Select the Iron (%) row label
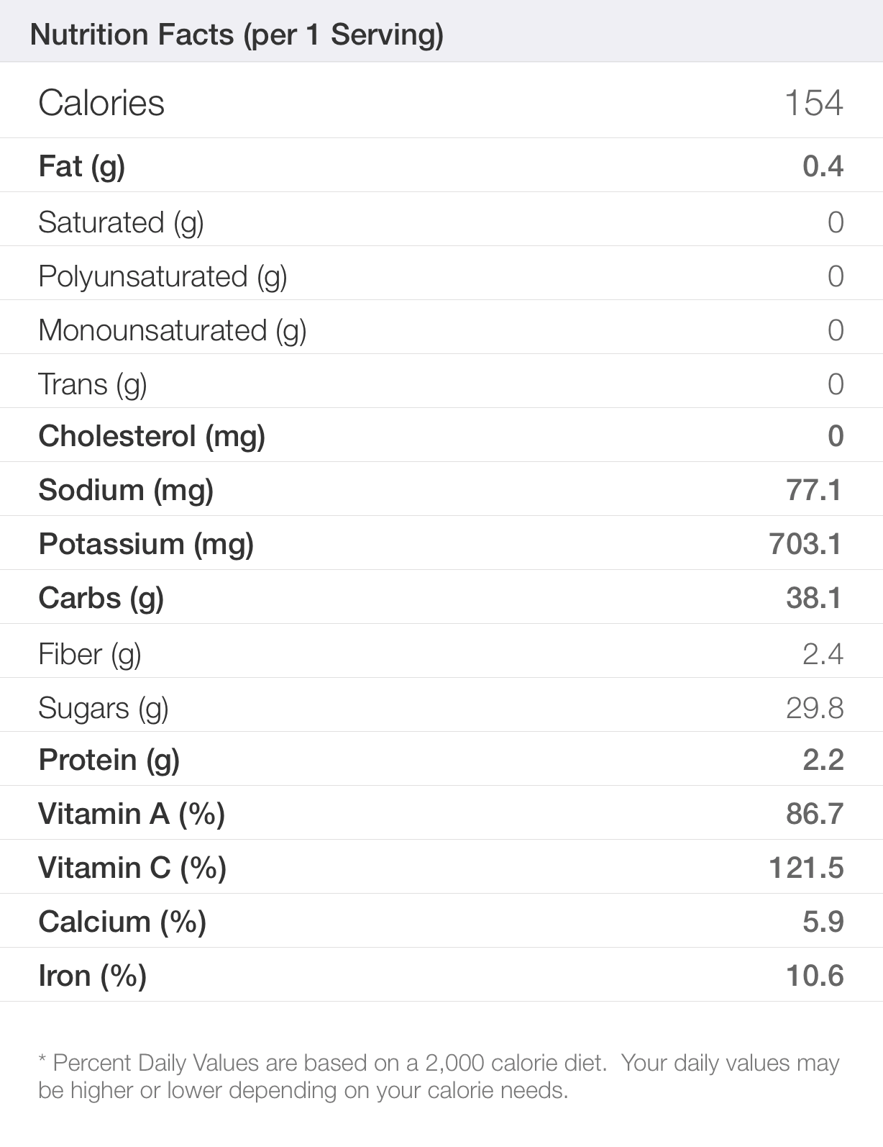 point(93,976)
